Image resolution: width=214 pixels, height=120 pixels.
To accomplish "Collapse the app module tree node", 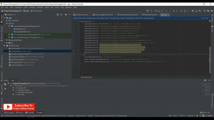I will pyautogui.click(x=4, y=18).
